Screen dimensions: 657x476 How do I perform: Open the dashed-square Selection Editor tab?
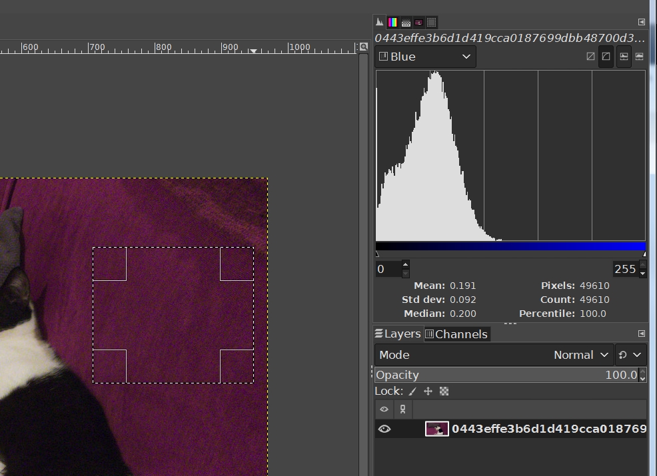coord(432,22)
